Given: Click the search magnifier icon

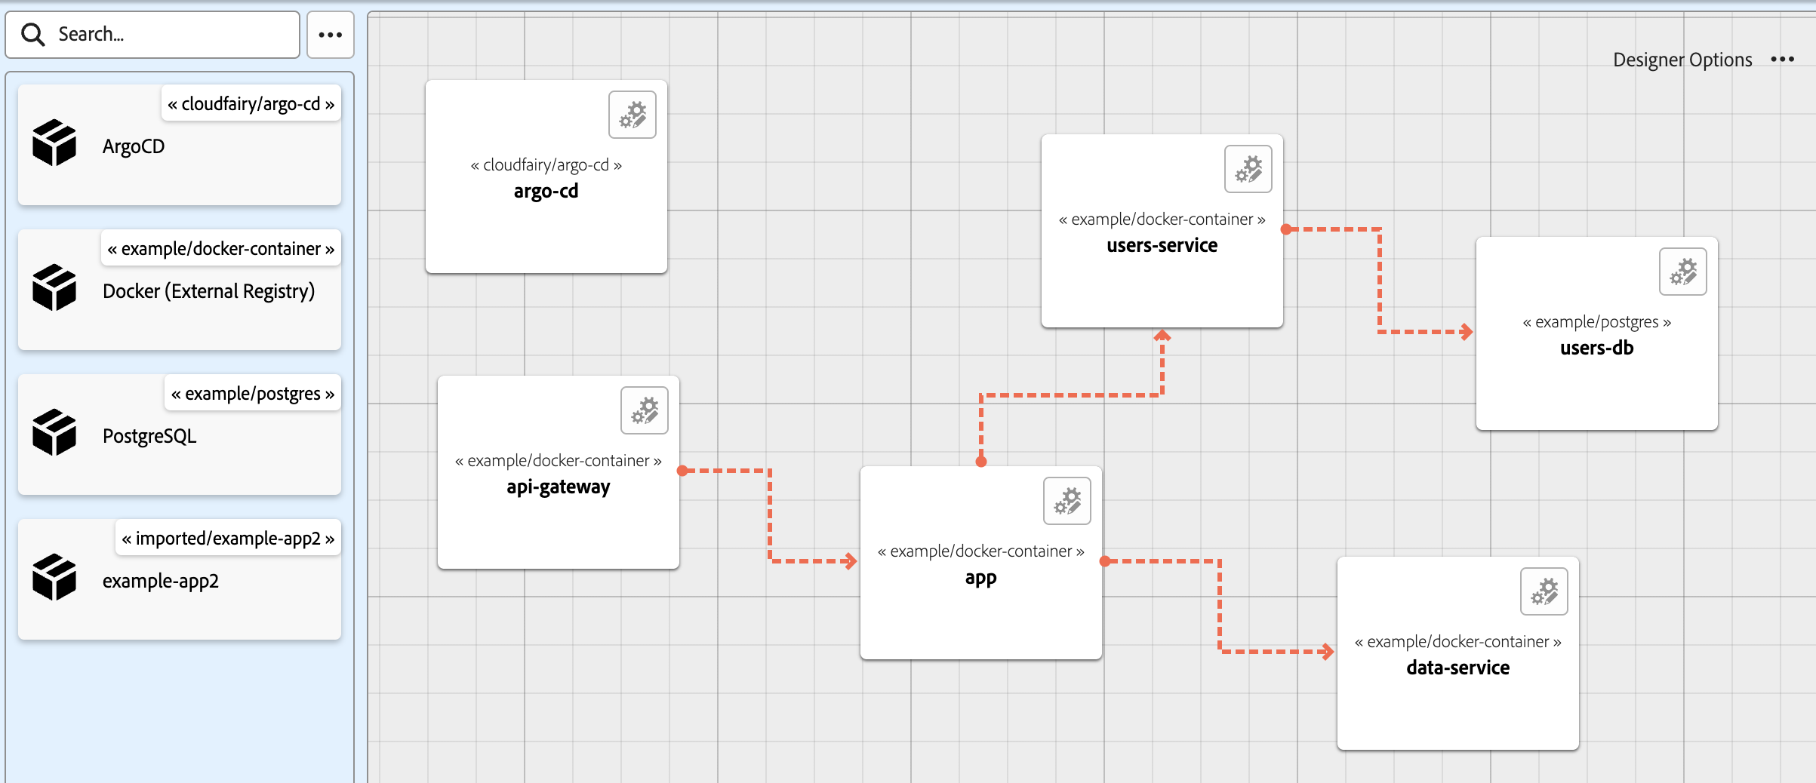Looking at the screenshot, I should point(33,35).
